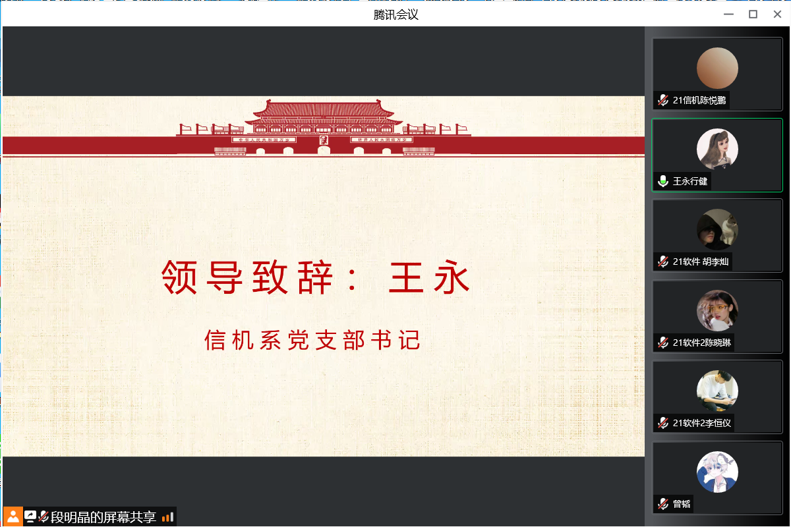
Task: Click the muted mic icon beside 21软件 胡李灿
Action: point(663,262)
